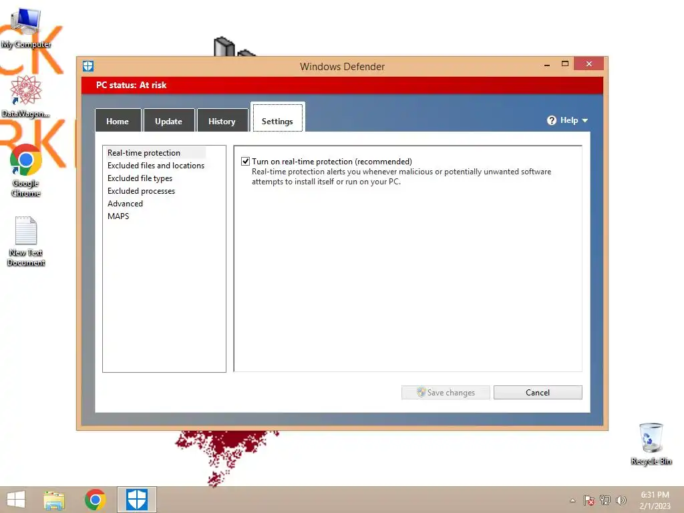This screenshot has width=684, height=513.
Task: Click the Cancel button
Action: [538, 392]
